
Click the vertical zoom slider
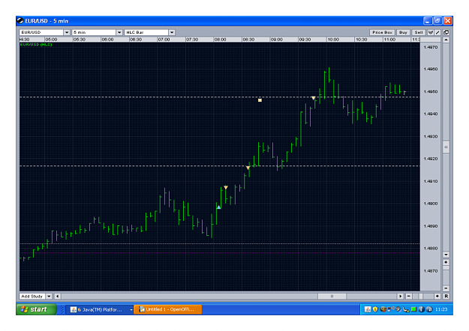(446, 268)
